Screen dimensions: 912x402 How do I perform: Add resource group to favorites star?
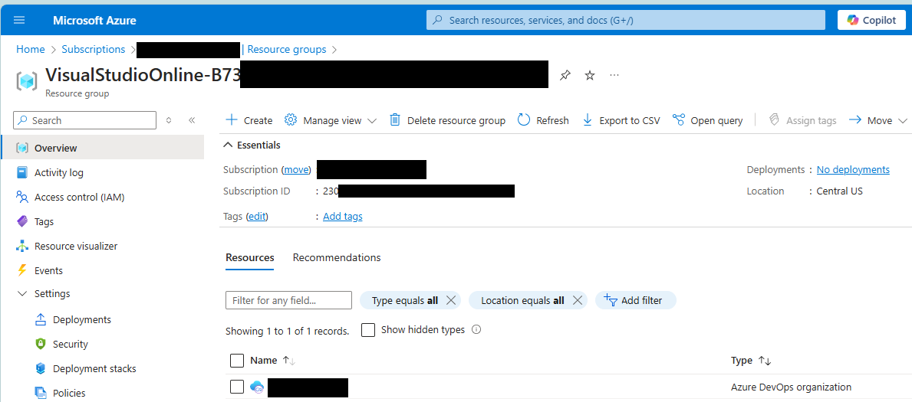click(590, 75)
